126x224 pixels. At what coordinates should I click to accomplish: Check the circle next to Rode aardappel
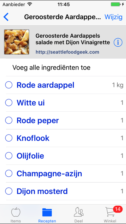tap(9, 85)
